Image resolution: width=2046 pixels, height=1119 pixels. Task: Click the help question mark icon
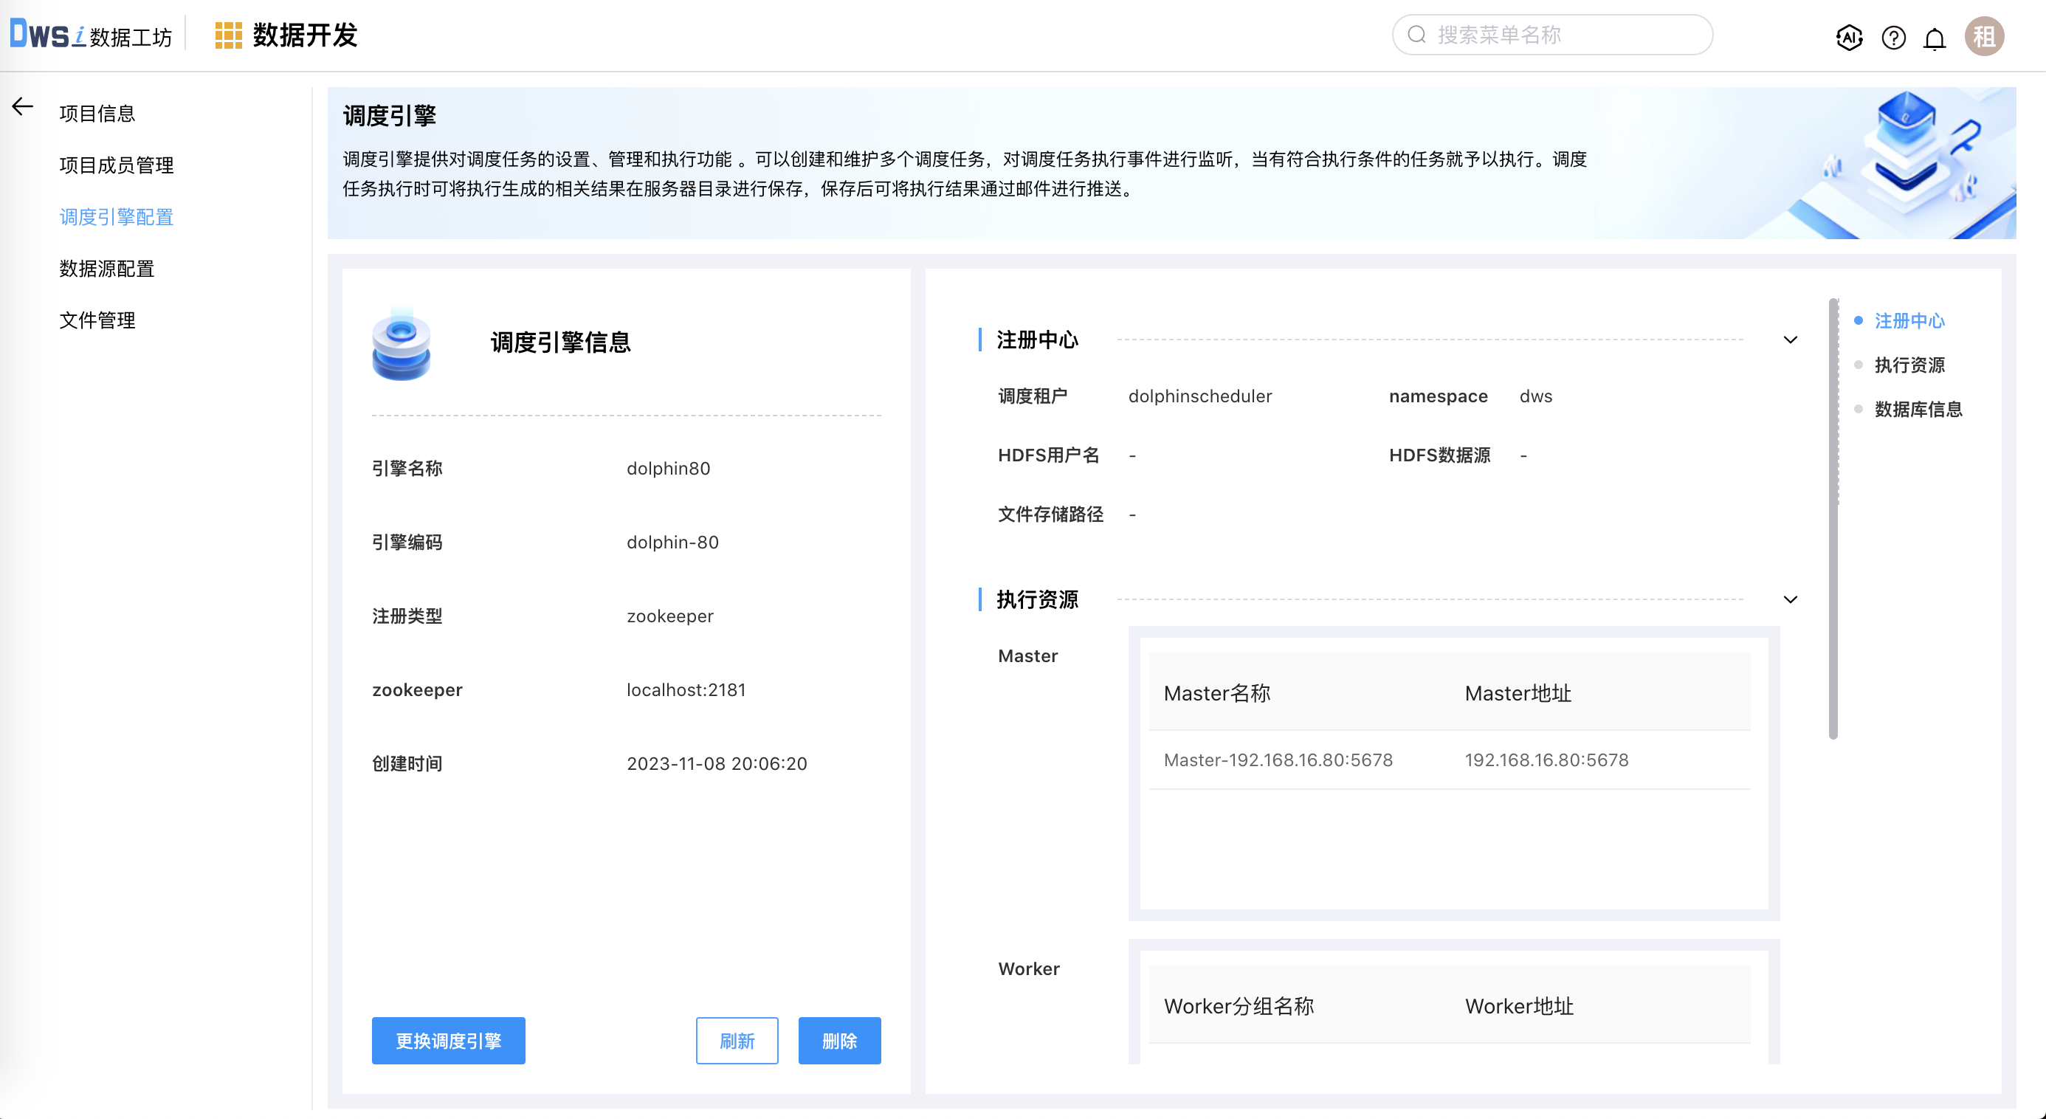[x=1892, y=38]
